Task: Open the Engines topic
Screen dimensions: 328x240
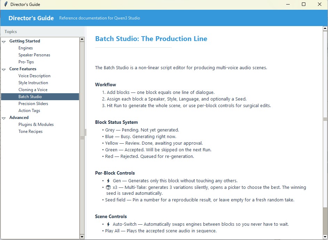Action: (25, 48)
